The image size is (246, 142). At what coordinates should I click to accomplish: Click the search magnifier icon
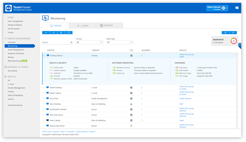tap(71, 42)
